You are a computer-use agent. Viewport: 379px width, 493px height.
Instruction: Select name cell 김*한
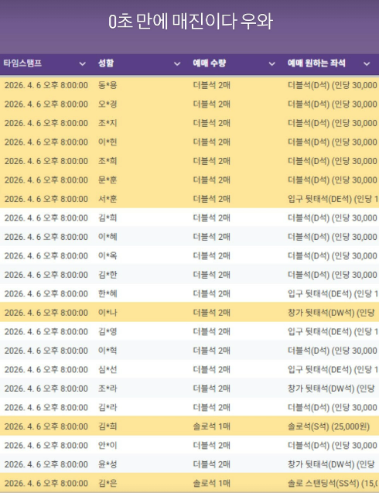click(x=108, y=275)
